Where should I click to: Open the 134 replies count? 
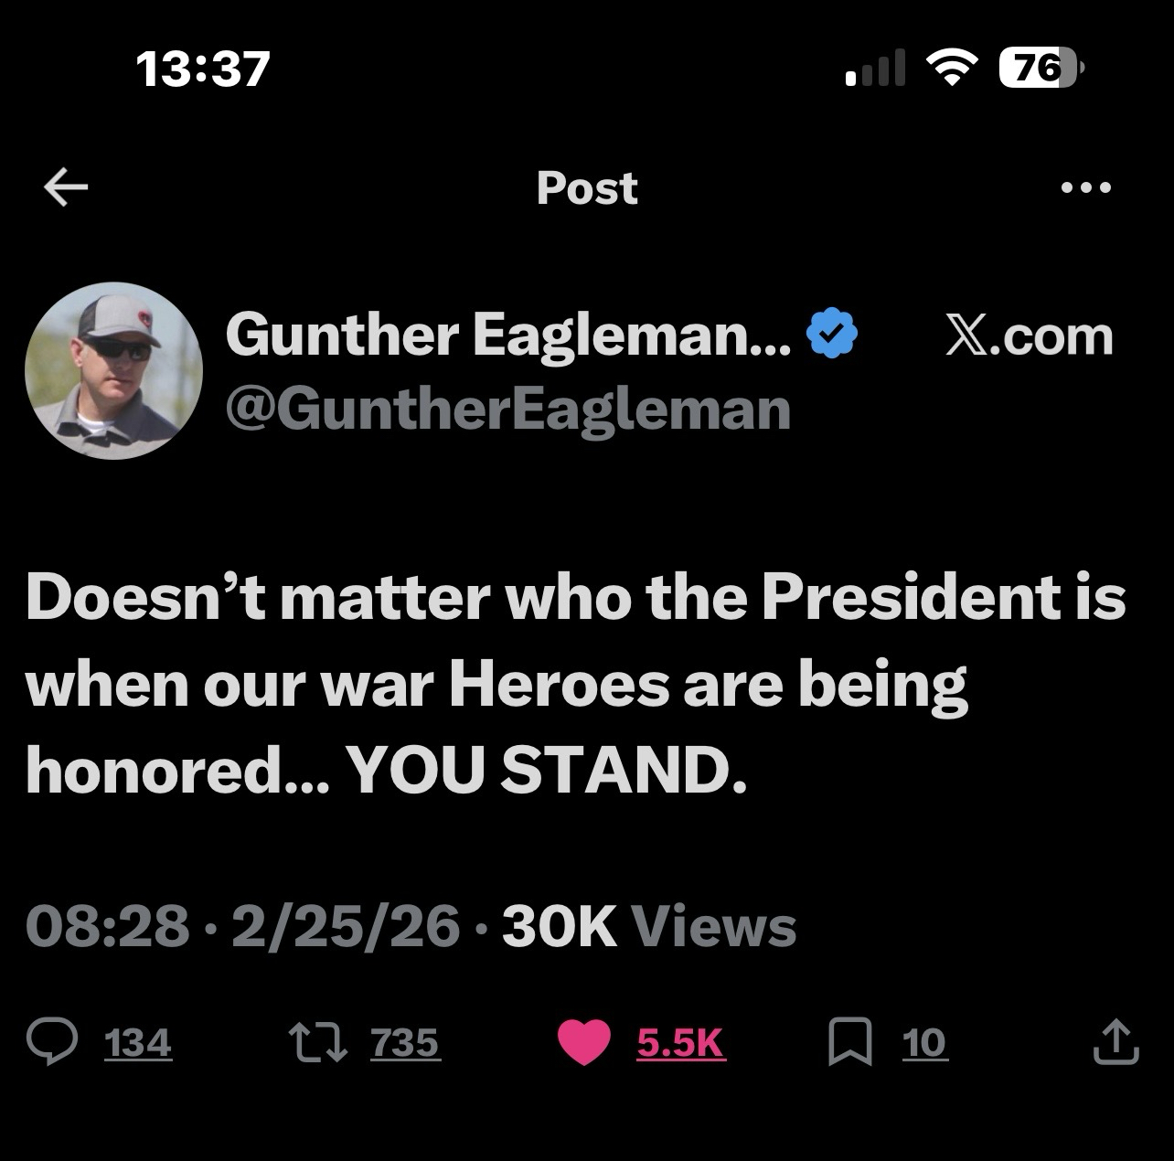[138, 1043]
